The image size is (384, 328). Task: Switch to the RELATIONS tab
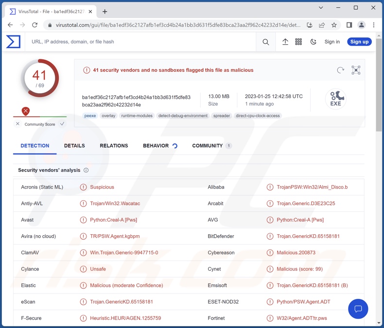pyautogui.click(x=114, y=146)
